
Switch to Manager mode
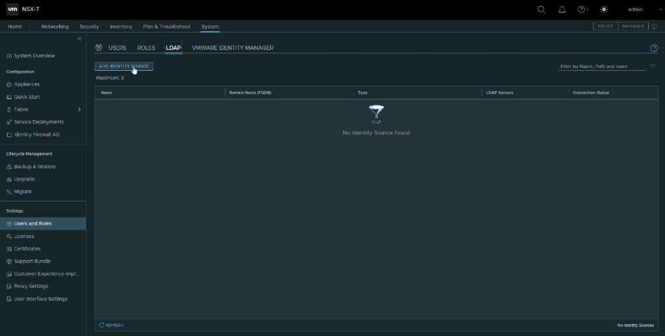tap(632, 26)
